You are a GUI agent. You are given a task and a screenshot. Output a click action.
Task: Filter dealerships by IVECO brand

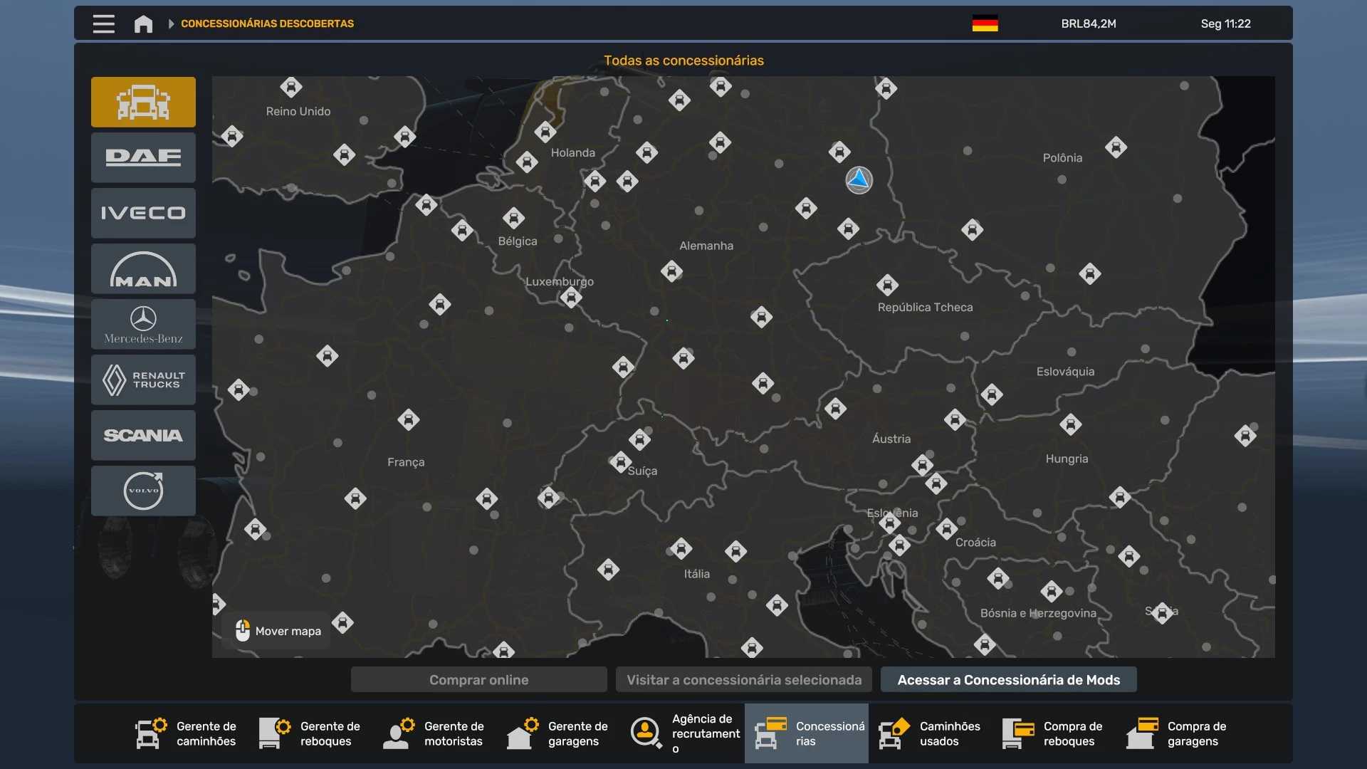(143, 213)
